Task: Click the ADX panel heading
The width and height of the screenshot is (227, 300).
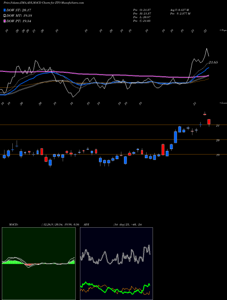Action: coord(87,225)
